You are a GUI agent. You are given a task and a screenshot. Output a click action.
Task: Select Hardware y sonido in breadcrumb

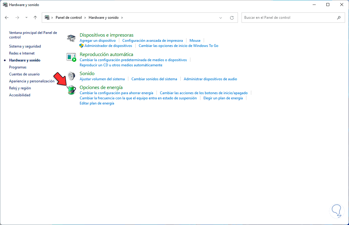click(x=104, y=18)
